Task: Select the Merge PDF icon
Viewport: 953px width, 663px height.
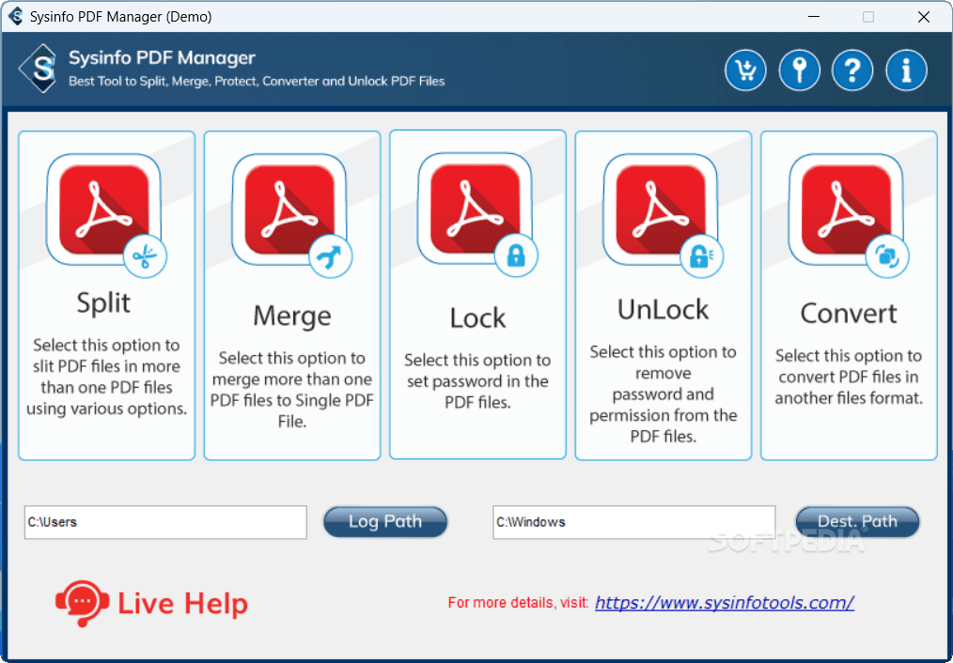Action: click(x=291, y=214)
